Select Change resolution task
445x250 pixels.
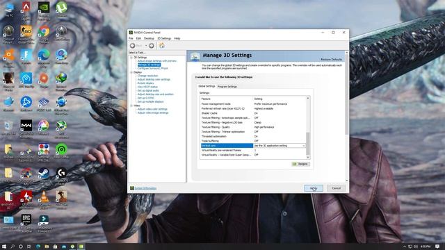[x=147, y=76]
